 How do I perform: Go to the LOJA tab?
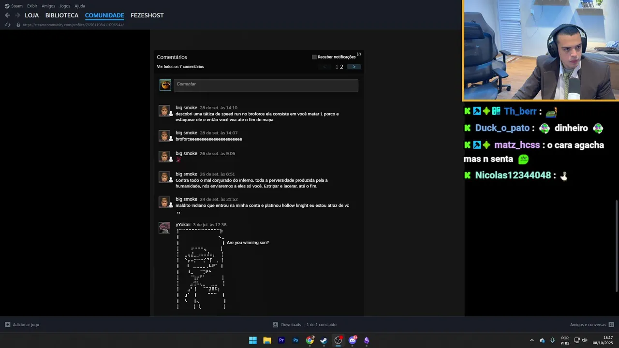point(32,15)
